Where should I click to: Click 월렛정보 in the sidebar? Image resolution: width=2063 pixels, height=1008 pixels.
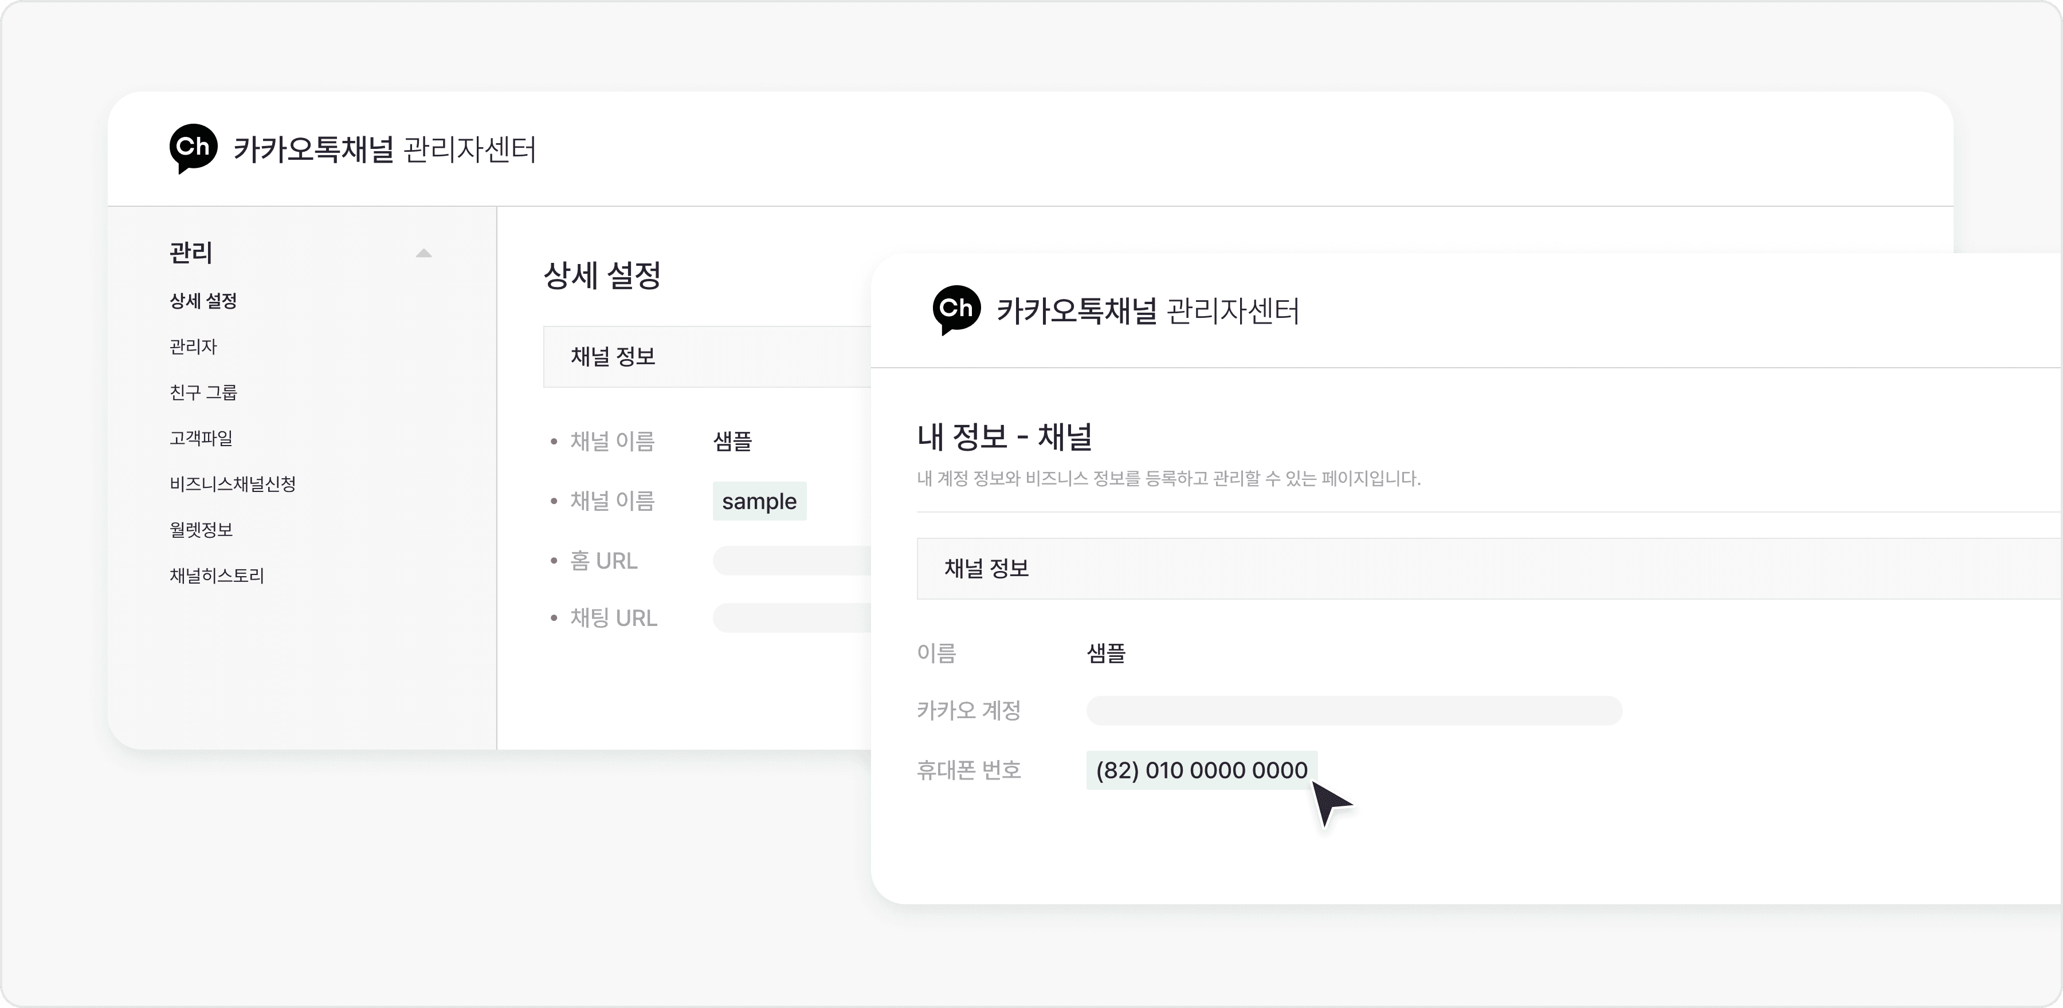pos(200,529)
